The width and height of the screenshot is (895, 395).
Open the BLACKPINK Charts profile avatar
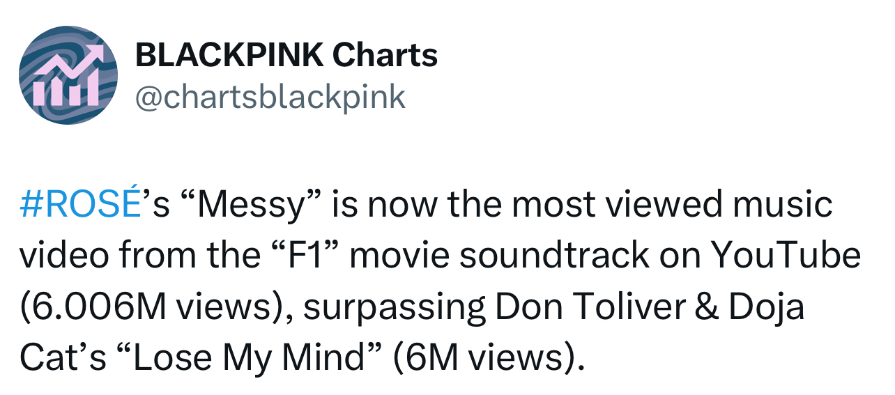pyautogui.click(x=68, y=75)
